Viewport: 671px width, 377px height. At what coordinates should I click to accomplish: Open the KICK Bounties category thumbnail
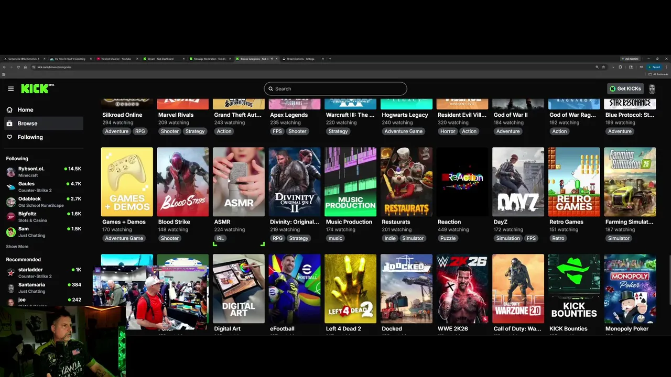[x=574, y=289]
